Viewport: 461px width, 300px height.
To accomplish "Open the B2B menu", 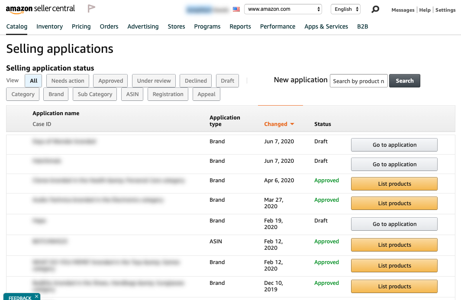I will pos(362,26).
